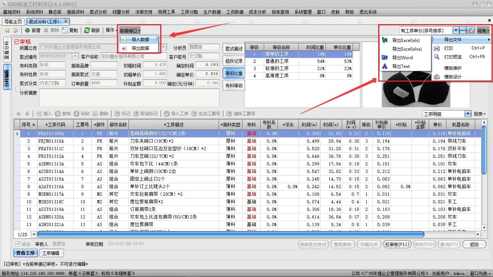
Task: Switch to the 工序编辑 bottom tab
Action: tap(51, 253)
